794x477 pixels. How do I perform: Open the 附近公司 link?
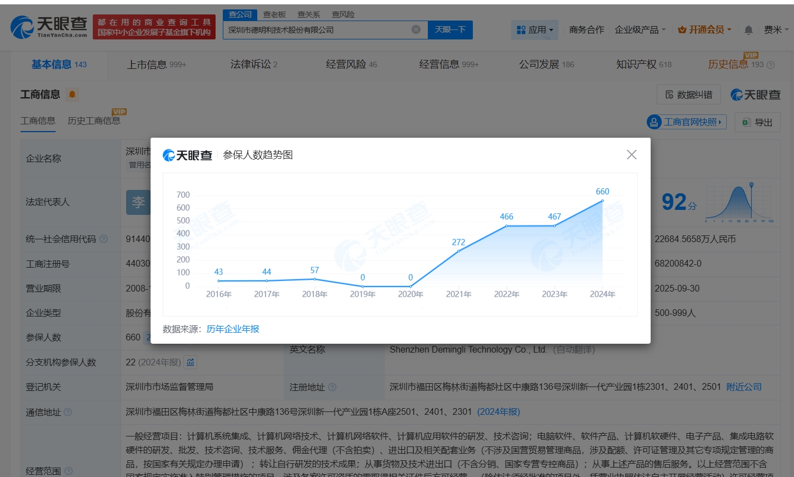[744, 387]
